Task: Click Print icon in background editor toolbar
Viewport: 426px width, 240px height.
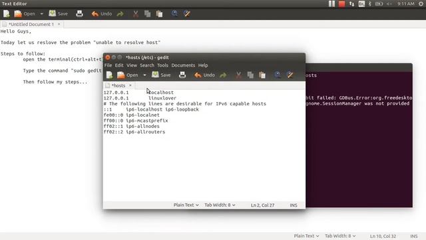Action: coord(79,13)
